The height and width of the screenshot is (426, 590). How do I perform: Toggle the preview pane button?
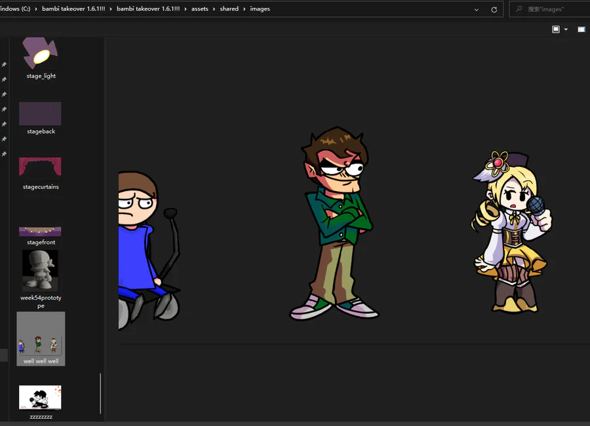coord(581,29)
